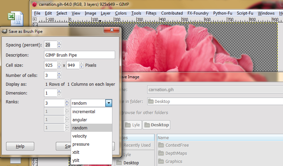Open the Python-Fu menu
283x166 pixels.
tap(222, 13)
